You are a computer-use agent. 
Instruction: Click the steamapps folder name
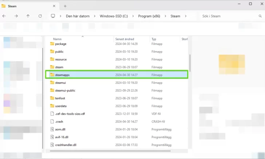(62, 75)
